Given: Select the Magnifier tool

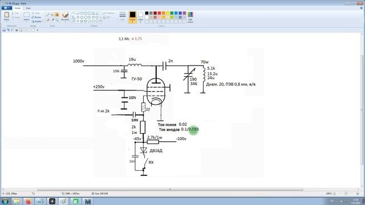Looking at the screenshot, I should click(x=57, y=20).
